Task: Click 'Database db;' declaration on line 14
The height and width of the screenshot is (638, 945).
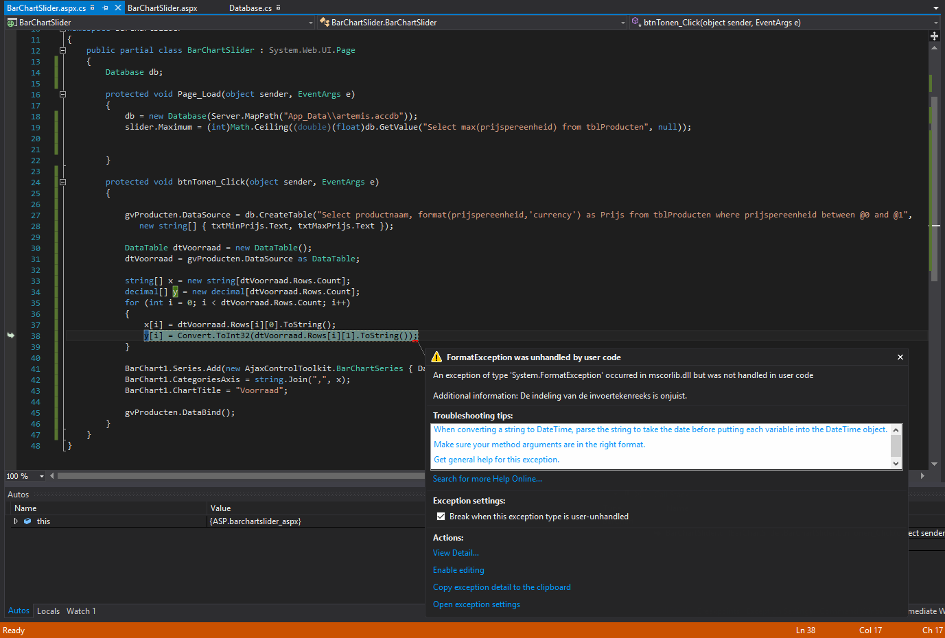Action: coord(134,72)
